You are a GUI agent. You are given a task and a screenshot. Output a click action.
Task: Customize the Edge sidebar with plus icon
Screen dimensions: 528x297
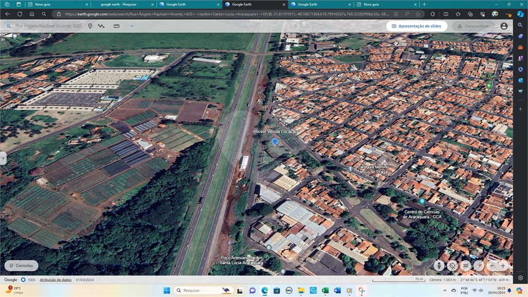[521, 109]
